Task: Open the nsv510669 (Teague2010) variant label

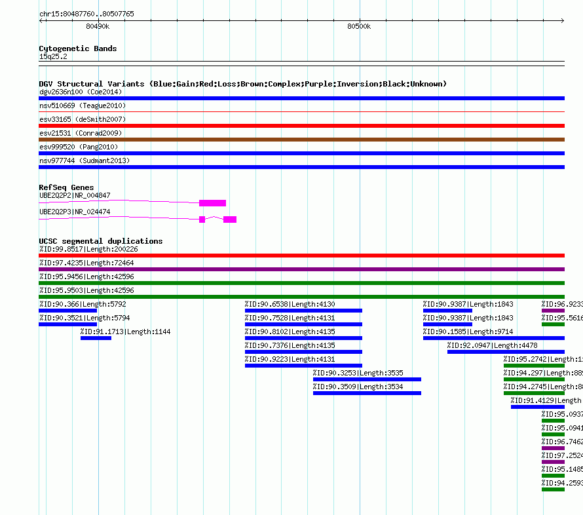Action: pyautogui.click(x=83, y=105)
